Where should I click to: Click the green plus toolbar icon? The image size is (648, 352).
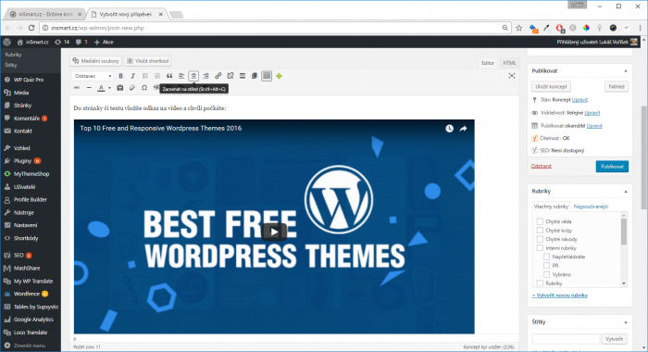[279, 76]
